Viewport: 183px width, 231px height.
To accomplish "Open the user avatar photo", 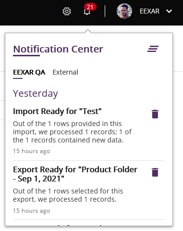I will click(124, 11).
